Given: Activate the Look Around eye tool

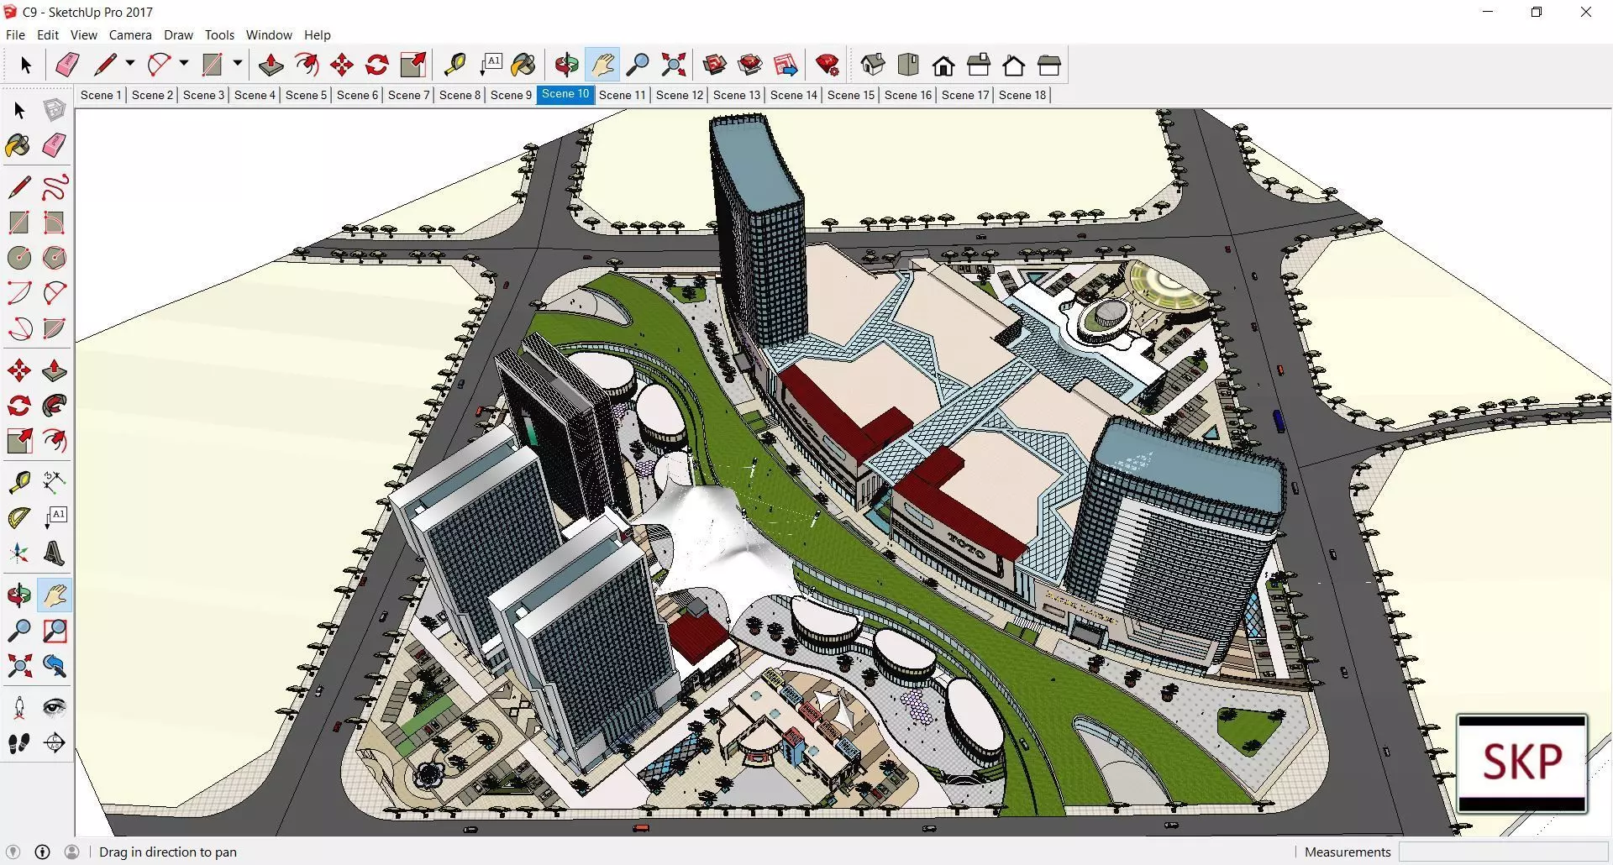Looking at the screenshot, I should [55, 707].
